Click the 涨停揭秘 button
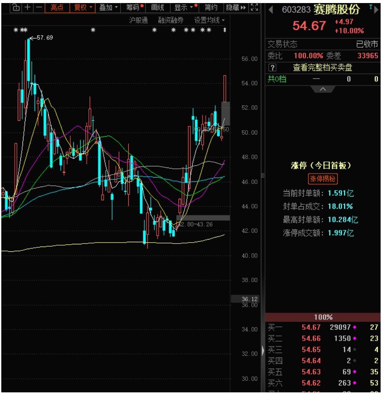The image size is (381, 398). click(322, 179)
